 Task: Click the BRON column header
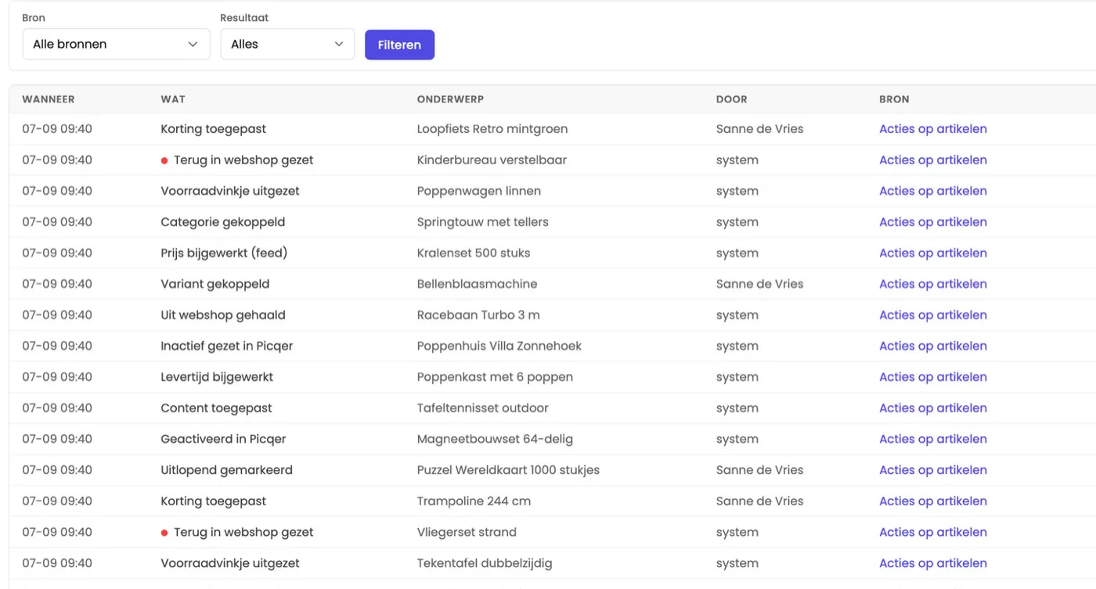(x=894, y=99)
